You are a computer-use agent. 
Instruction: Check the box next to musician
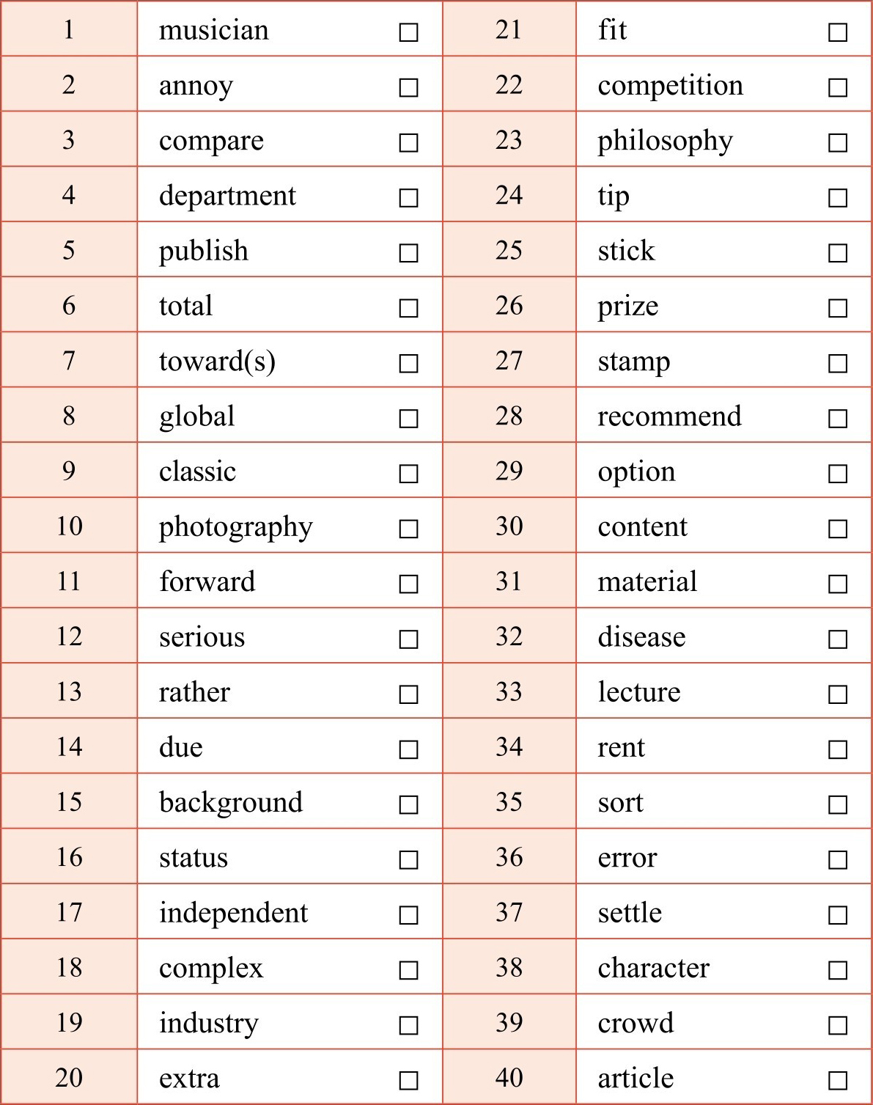(x=408, y=32)
